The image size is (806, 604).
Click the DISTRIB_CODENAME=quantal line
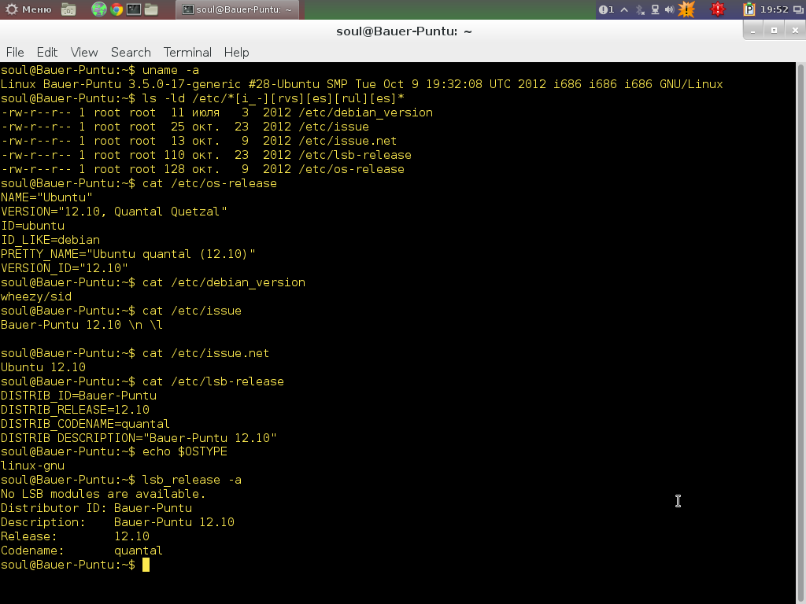[85, 424]
